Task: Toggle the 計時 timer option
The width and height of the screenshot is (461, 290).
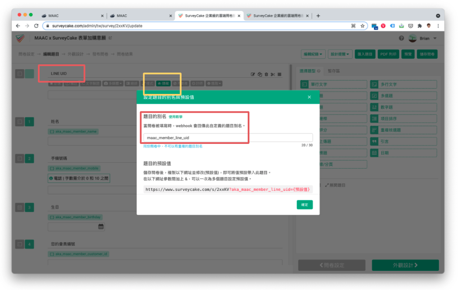Action: [198, 83]
